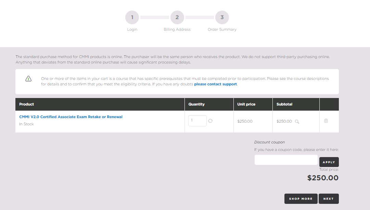This screenshot has width=370, height=210.
Task: Click the Shop More button
Action: click(x=301, y=199)
